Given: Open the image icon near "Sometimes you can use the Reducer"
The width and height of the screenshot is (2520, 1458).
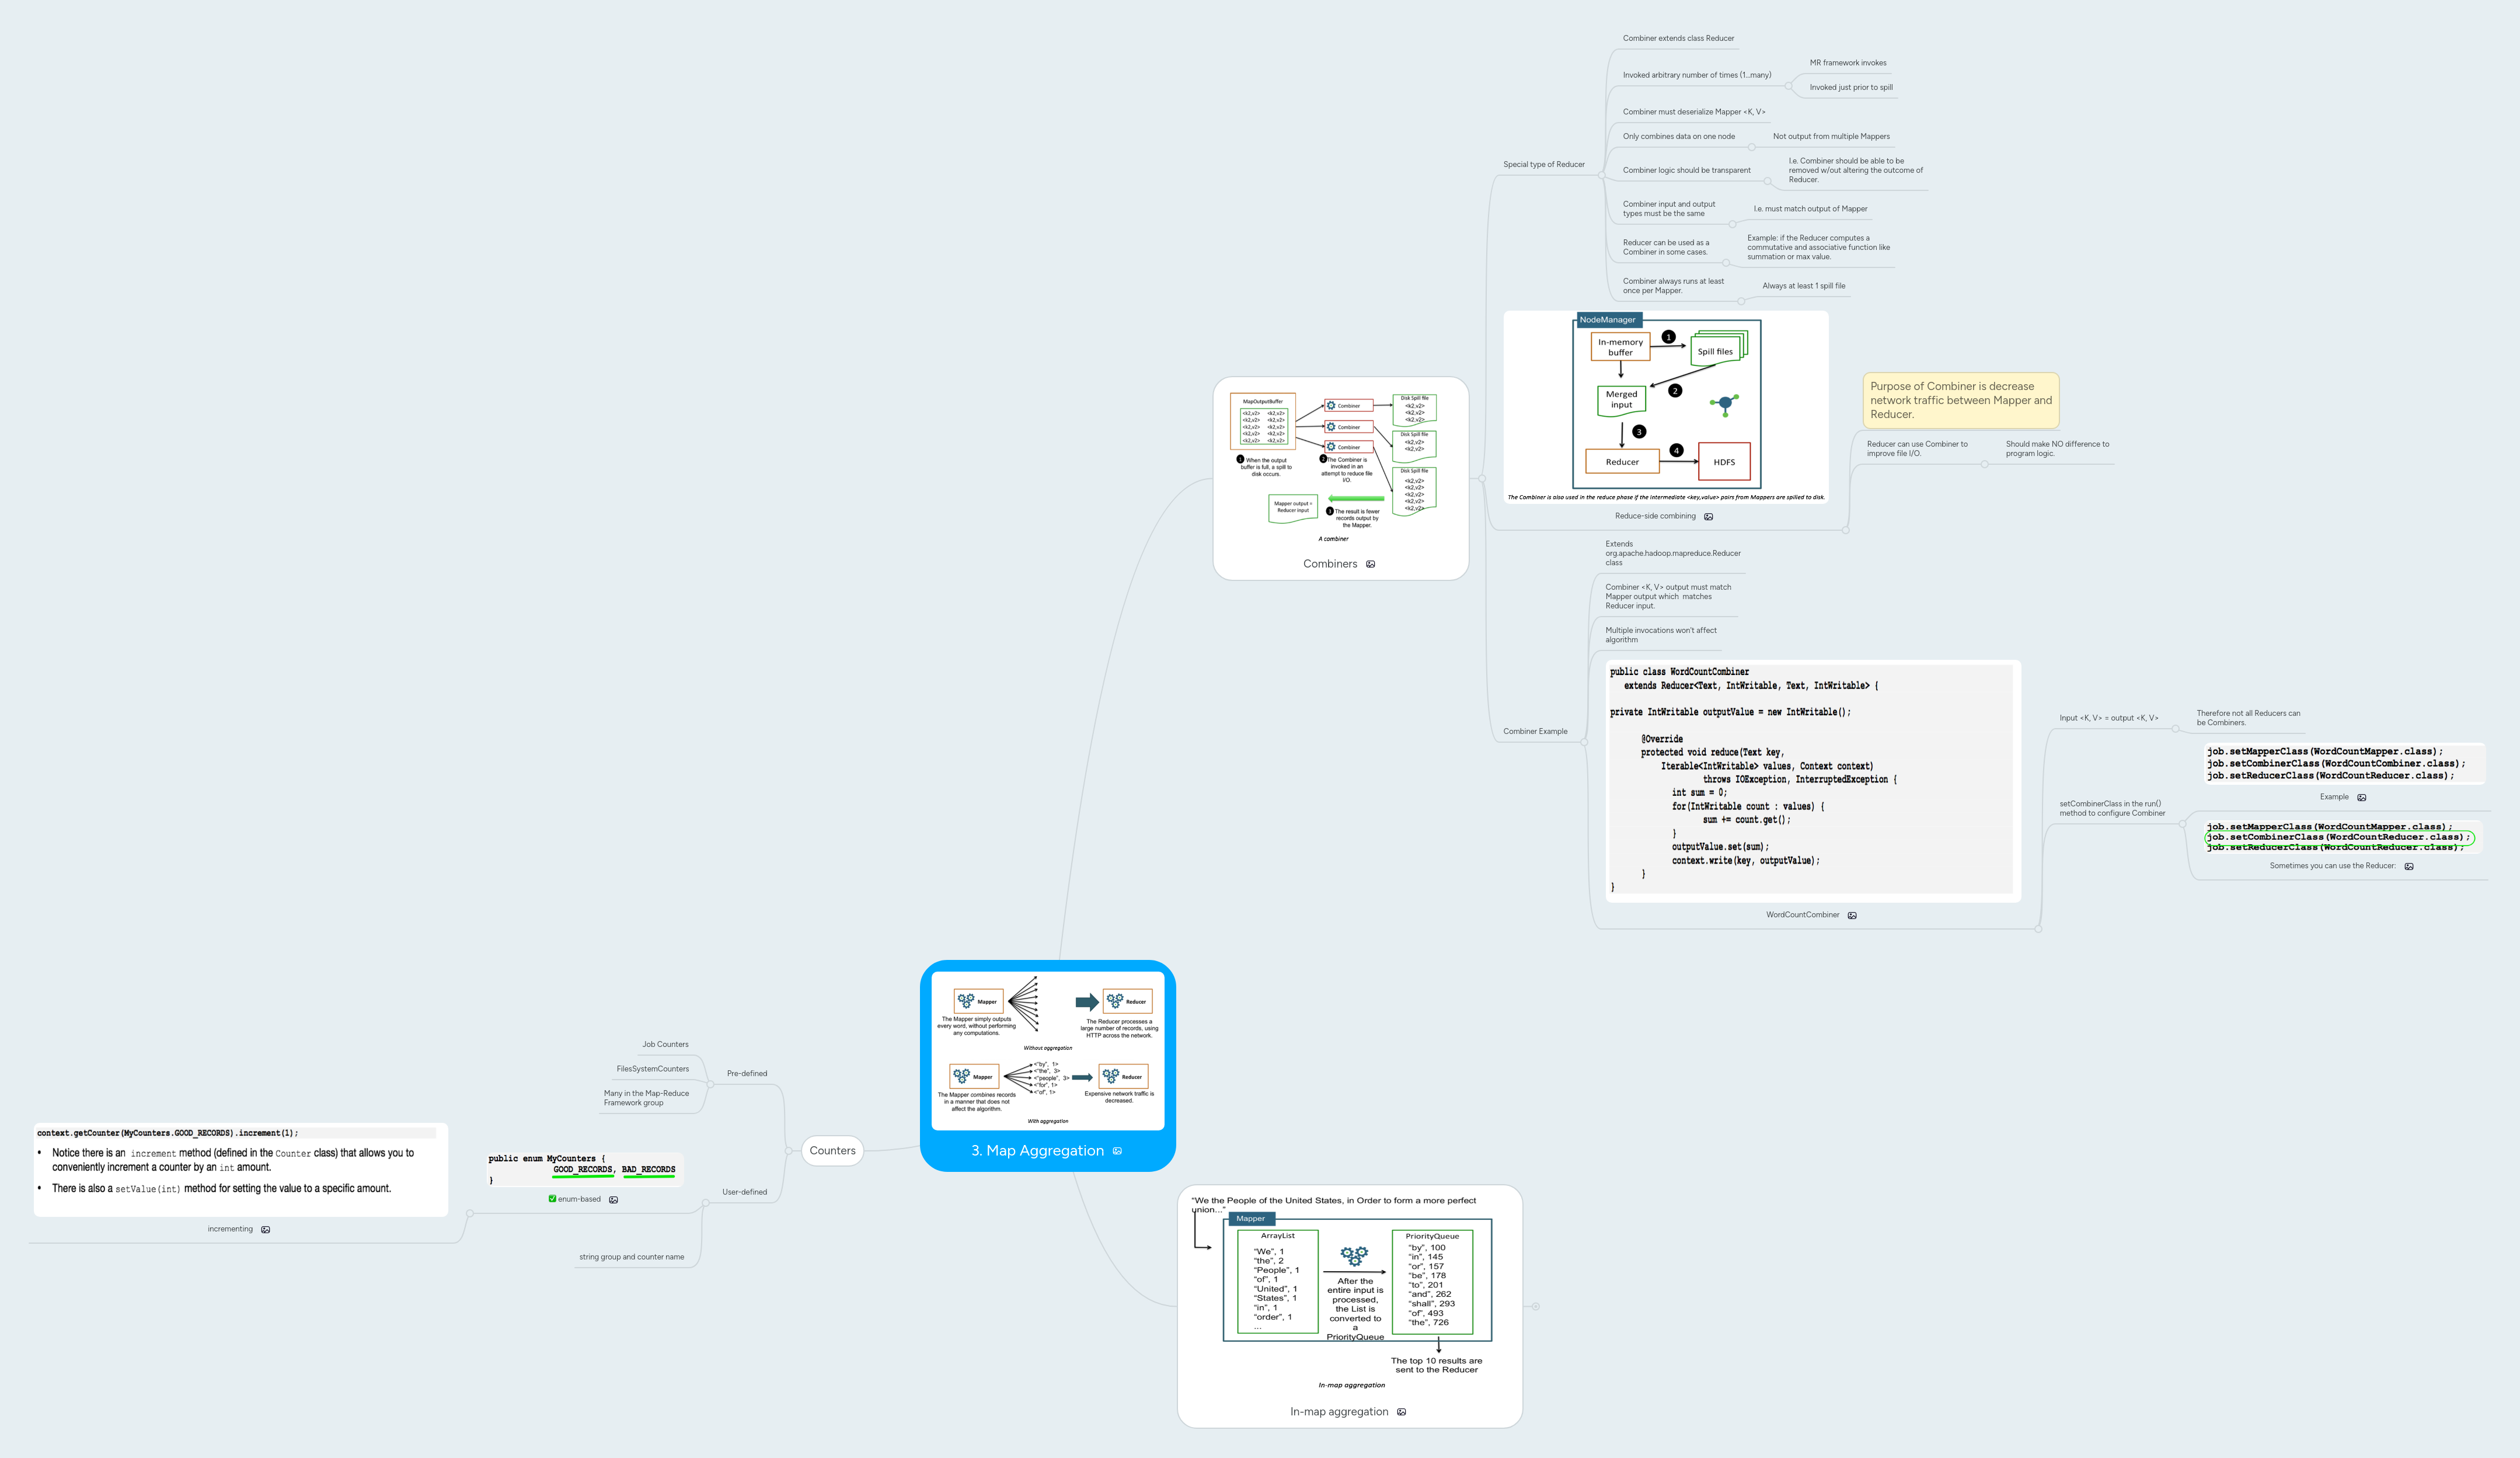Looking at the screenshot, I should [x=2410, y=866].
